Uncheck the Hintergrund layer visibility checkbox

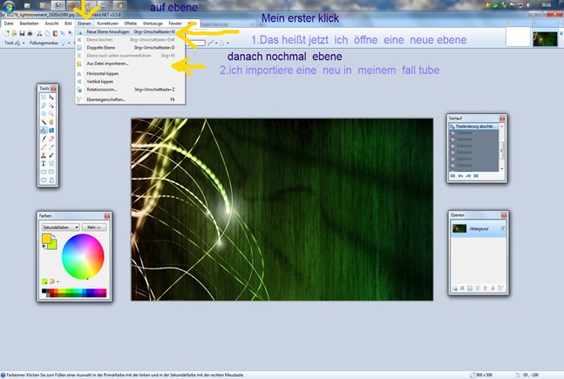tap(503, 228)
